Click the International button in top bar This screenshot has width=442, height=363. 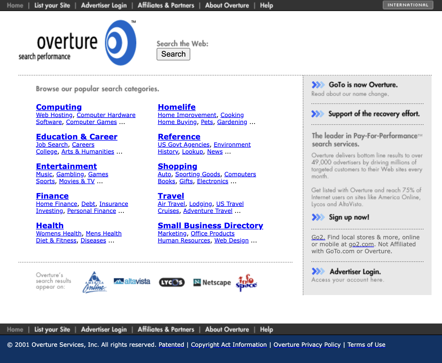[408, 5]
